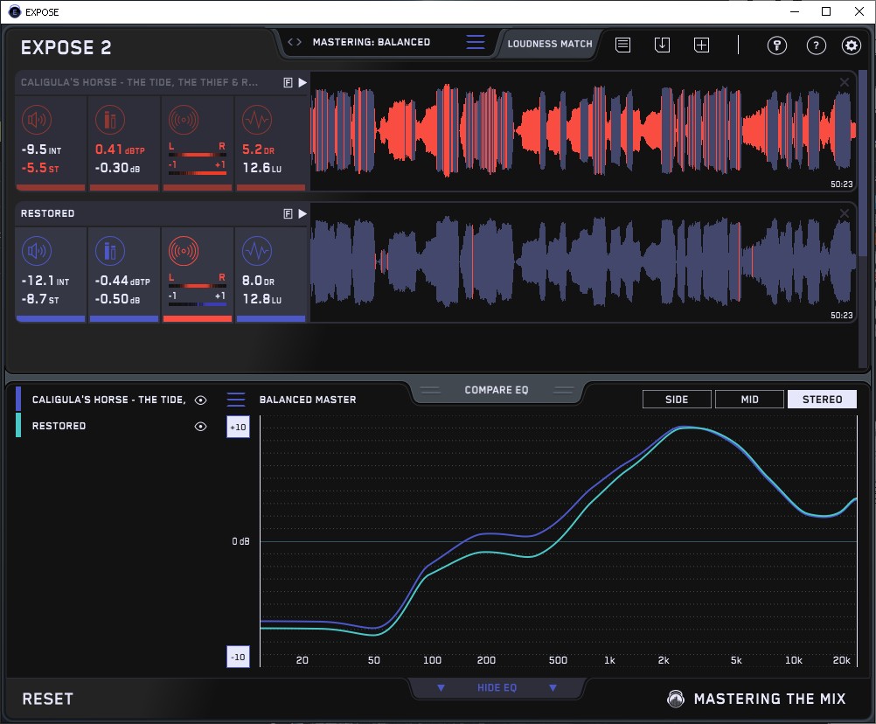Open file icon for Caligula's Horse track
The height and width of the screenshot is (724, 876).
tap(288, 83)
